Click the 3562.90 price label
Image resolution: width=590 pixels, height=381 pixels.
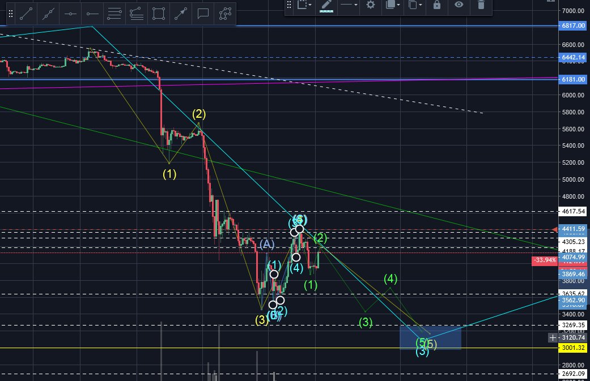(572, 300)
